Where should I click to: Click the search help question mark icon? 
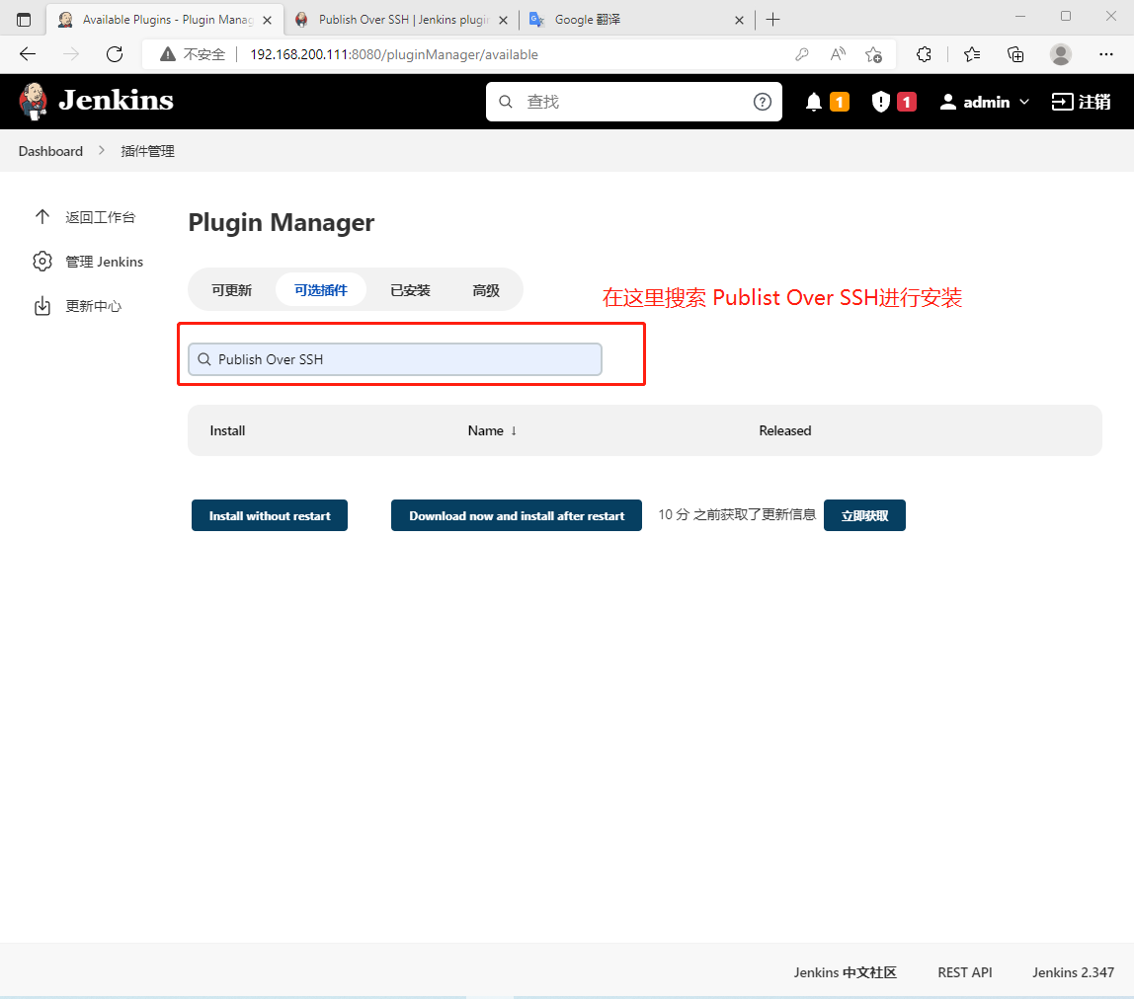pyautogui.click(x=763, y=102)
